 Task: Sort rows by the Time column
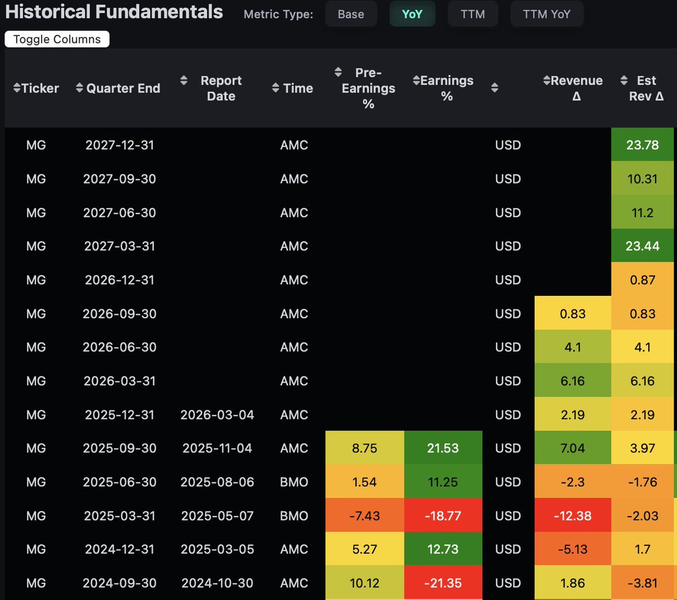[275, 88]
